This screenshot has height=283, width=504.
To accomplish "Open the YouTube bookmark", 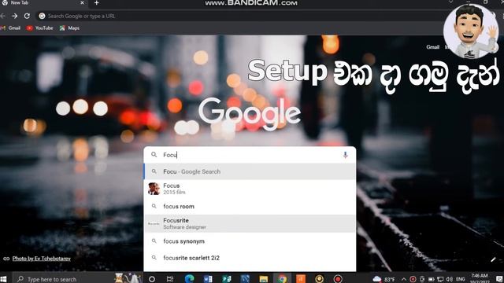I will [x=40, y=28].
